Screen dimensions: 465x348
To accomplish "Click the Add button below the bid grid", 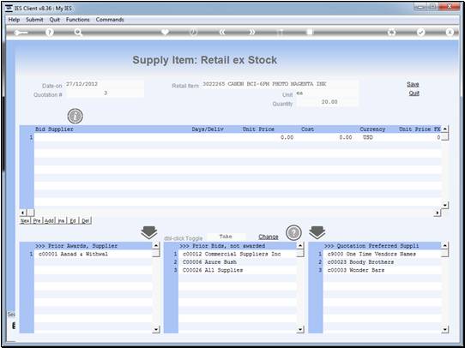I will 49,220.
